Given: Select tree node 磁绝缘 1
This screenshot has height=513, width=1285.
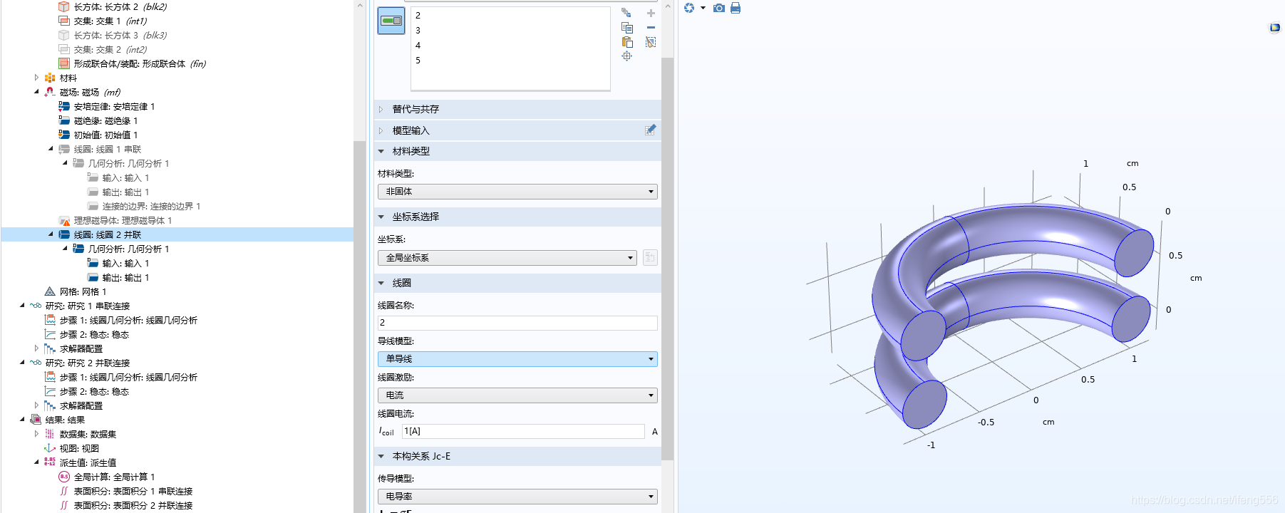Looking at the screenshot, I should [x=98, y=120].
